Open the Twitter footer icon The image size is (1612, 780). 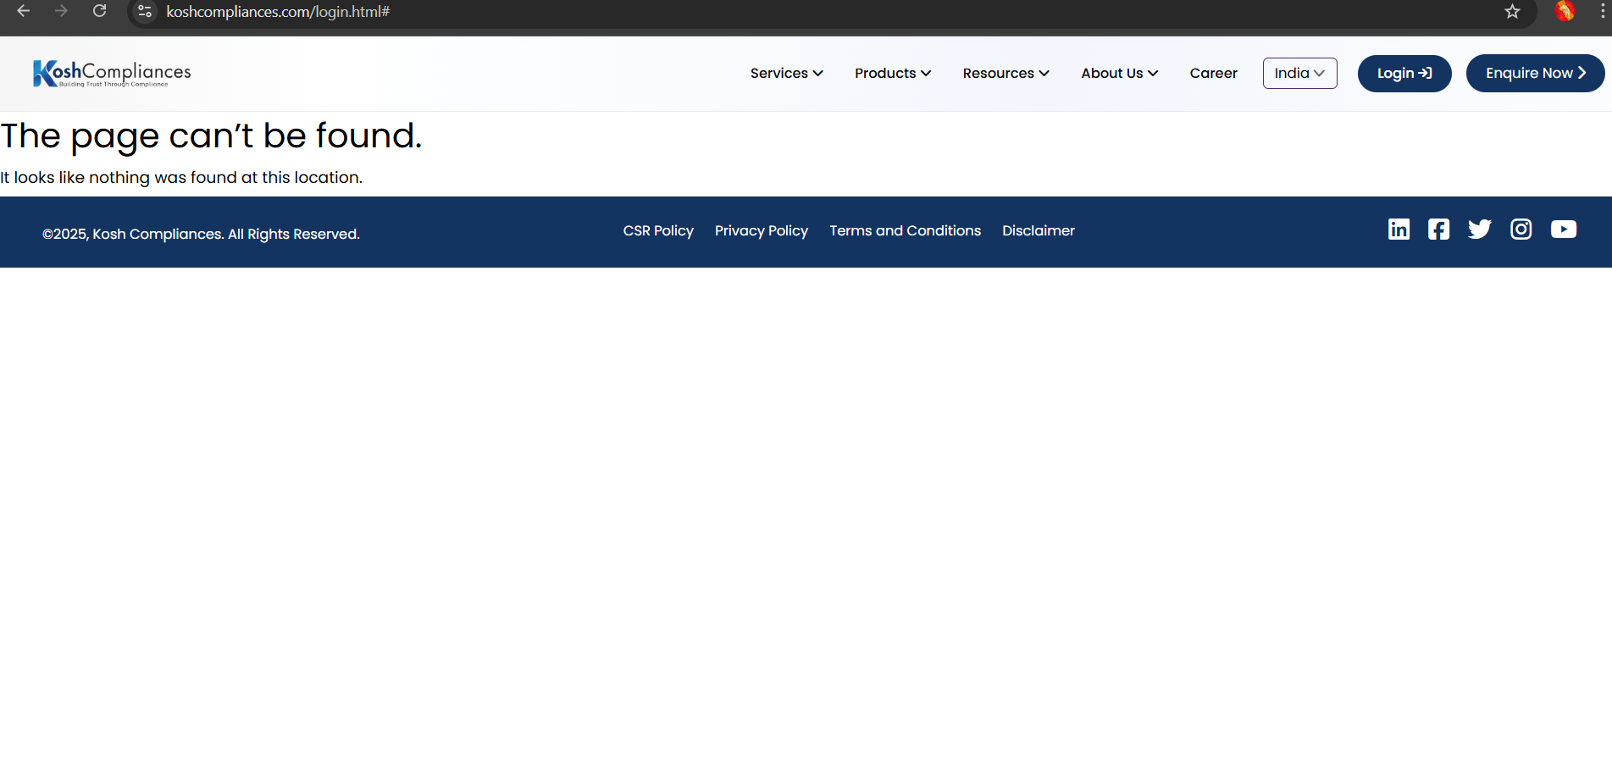pyautogui.click(x=1479, y=230)
